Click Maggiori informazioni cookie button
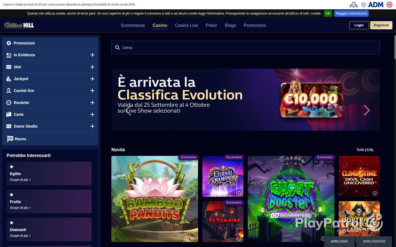Screen dimensions: 396x247 [x=351, y=13]
